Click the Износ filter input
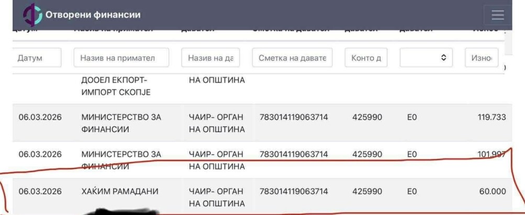This screenshot has width=525, height=215. pyautogui.click(x=482, y=58)
